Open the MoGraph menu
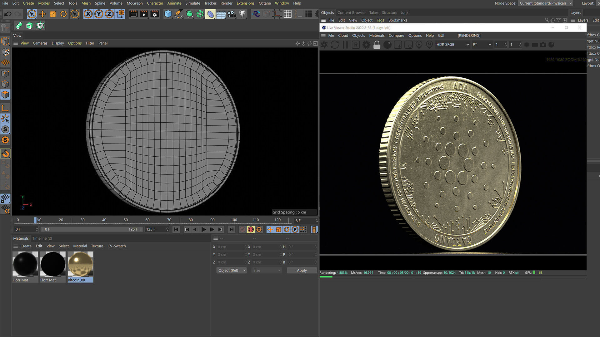600x337 pixels. 135,3
